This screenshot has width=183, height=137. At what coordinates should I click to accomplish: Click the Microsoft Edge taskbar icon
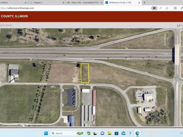point(137,133)
